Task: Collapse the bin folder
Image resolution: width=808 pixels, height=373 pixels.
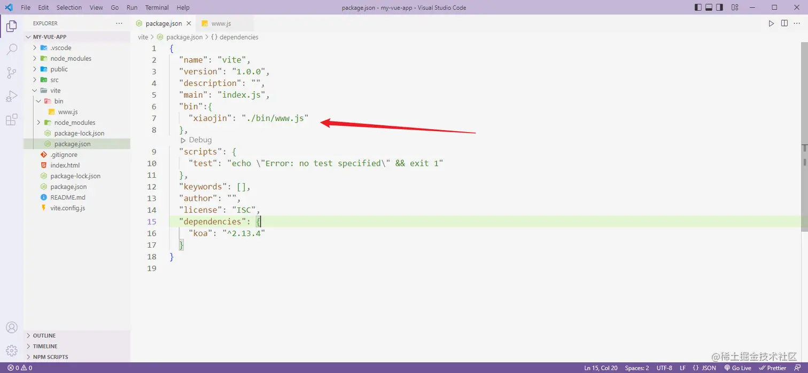Action: click(x=77, y=101)
